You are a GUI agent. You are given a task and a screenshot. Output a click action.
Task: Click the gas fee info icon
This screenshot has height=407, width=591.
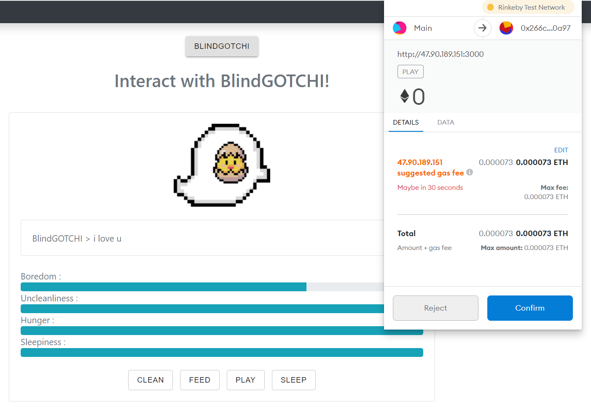click(470, 172)
